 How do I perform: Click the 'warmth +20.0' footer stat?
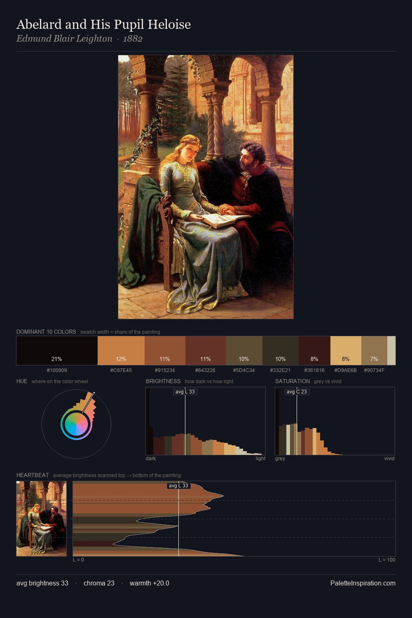point(150,583)
